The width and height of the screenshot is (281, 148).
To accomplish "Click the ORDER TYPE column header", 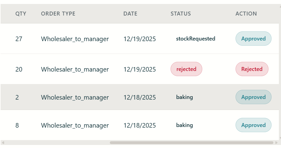I will [x=58, y=14].
